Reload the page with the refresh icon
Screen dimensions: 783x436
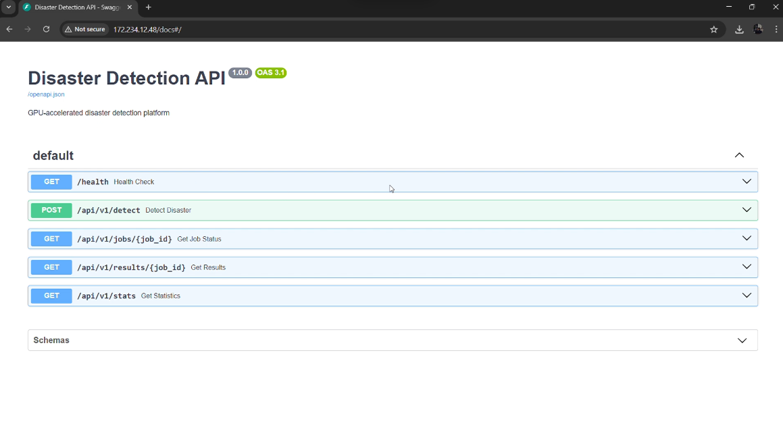[47, 30]
